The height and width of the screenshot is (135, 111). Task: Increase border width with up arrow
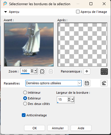[69, 98]
